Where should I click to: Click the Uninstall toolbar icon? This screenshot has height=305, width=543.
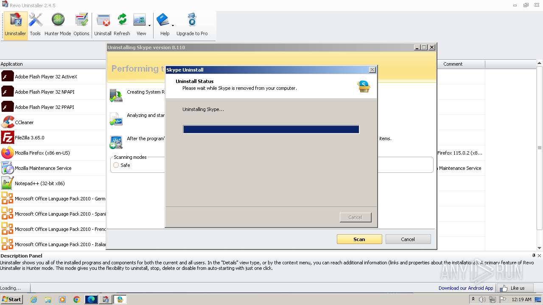(x=103, y=25)
